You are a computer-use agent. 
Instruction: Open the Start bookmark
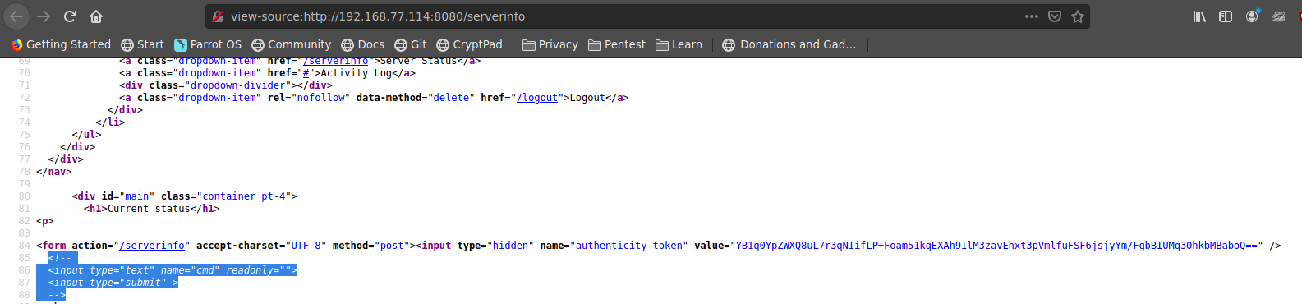coord(142,44)
